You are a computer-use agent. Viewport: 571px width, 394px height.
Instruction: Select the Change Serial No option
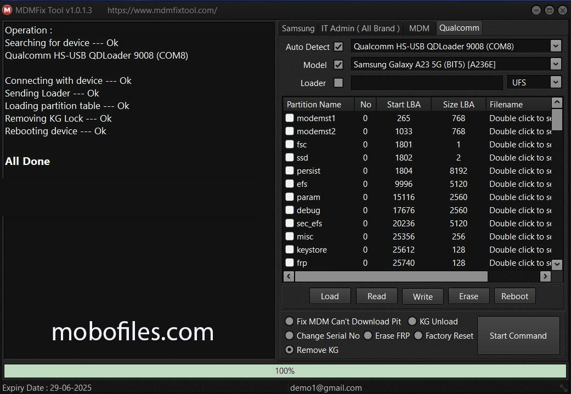point(290,335)
